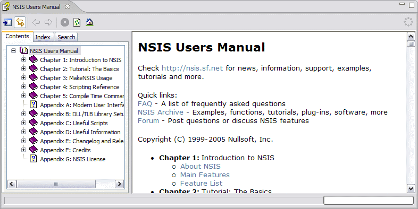The image size is (418, 209).
Task: Open the FAQ quick link
Action: click(x=145, y=103)
